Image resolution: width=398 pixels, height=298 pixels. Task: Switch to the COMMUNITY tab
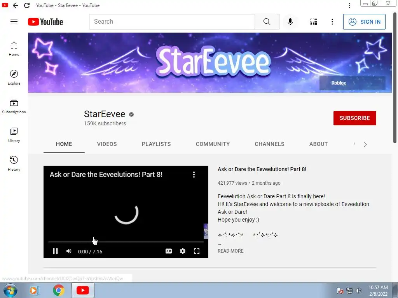213,144
